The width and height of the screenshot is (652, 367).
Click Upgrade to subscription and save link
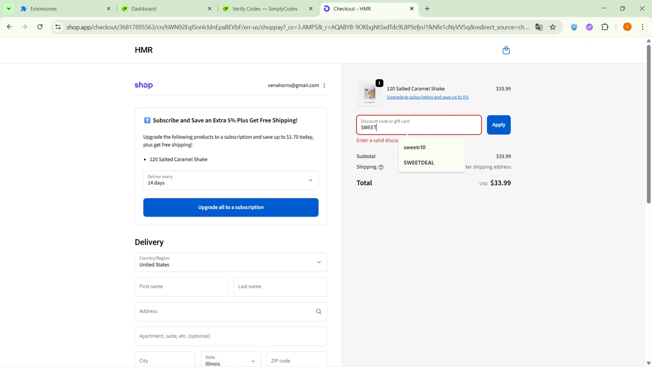click(x=428, y=97)
